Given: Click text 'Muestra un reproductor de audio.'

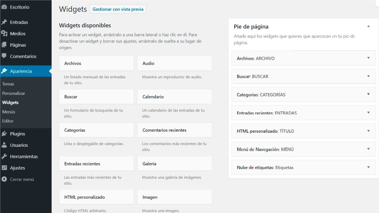Looking at the screenshot, I should point(172,77).
